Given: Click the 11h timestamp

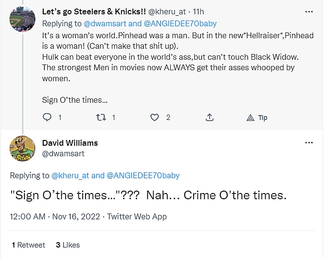Looking at the screenshot, I should point(198,12).
